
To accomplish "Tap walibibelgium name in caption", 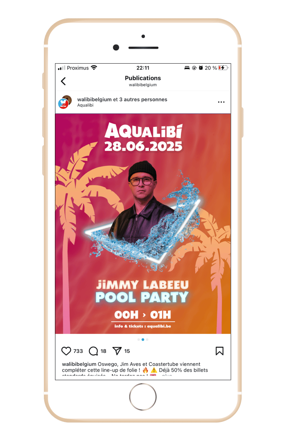I will (79, 364).
